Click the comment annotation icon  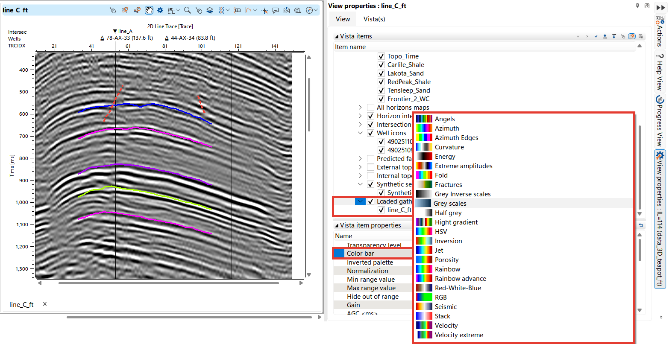point(276,9)
